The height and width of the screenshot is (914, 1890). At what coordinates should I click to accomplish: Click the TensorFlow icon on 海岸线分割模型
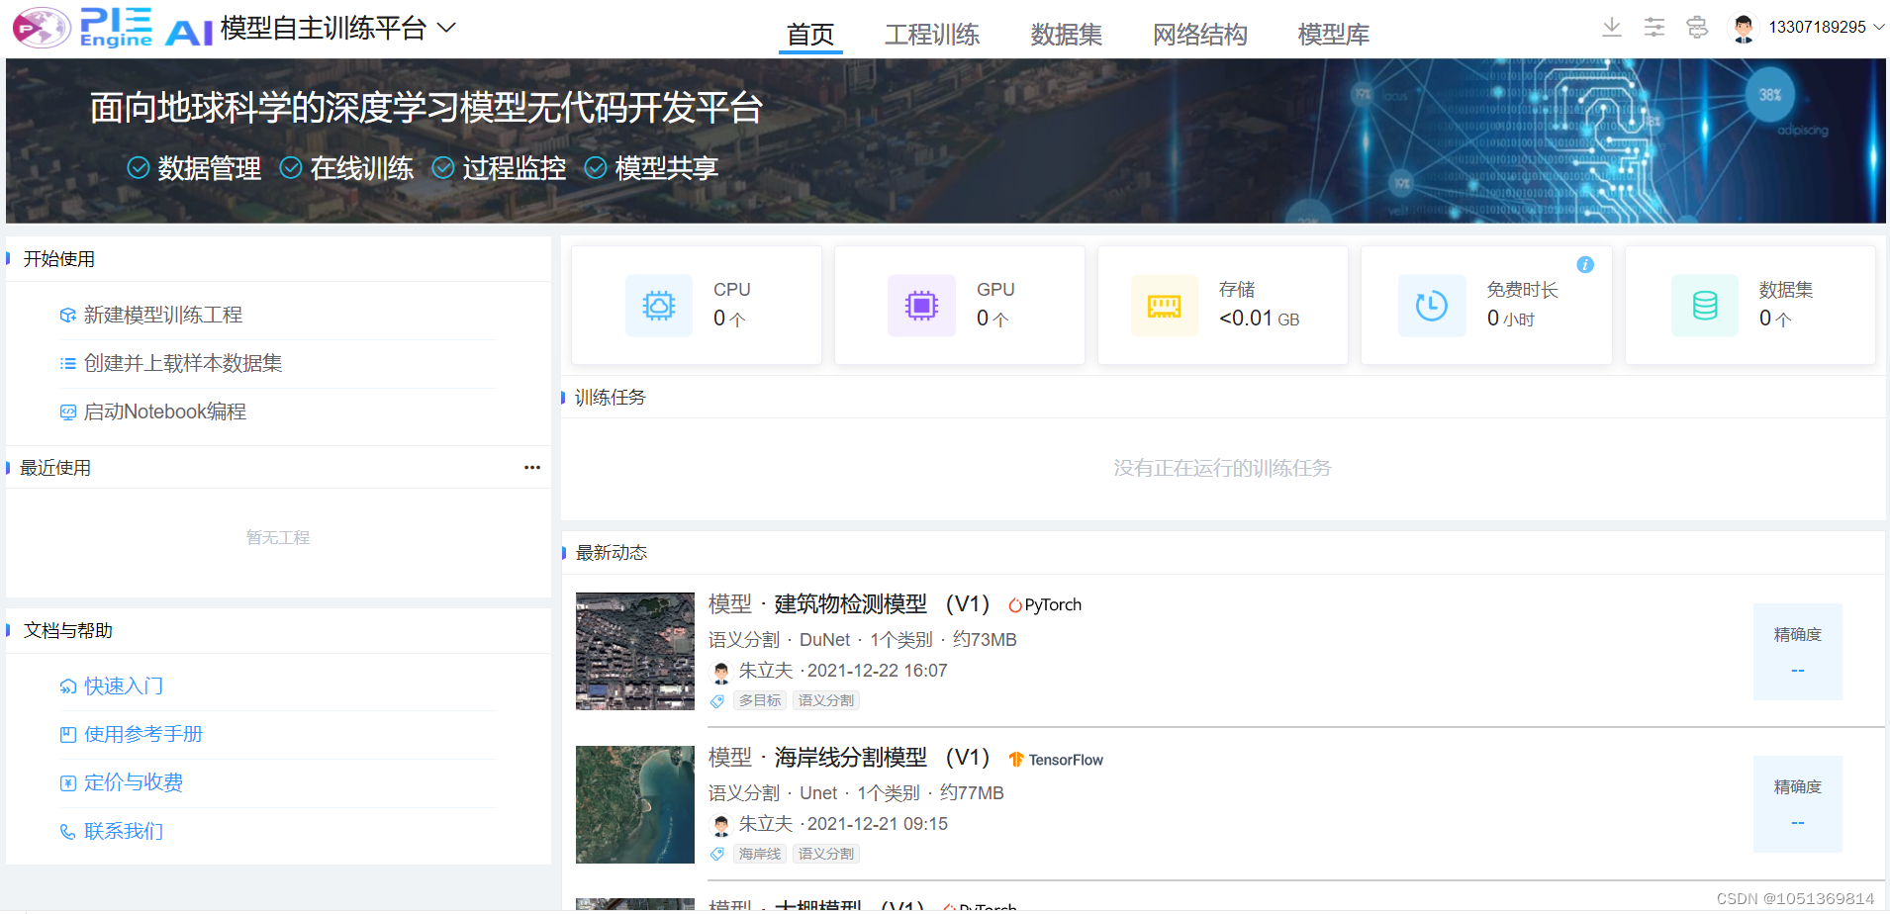[x=1056, y=760]
